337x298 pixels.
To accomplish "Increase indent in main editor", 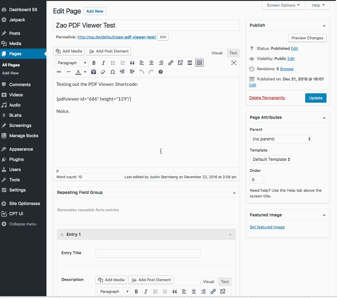I will pos(132,72).
